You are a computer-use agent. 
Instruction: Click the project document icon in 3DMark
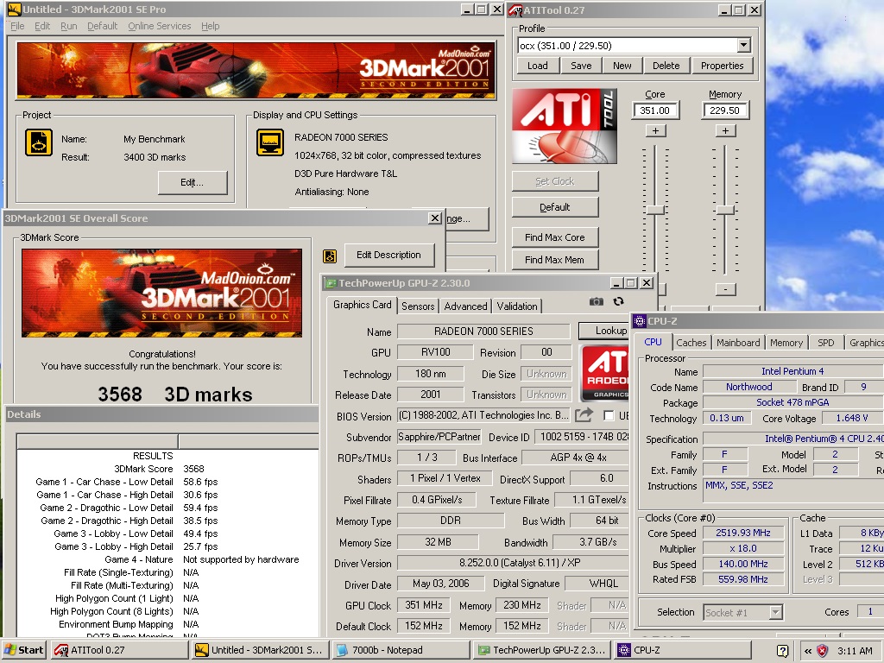[x=39, y=142]
